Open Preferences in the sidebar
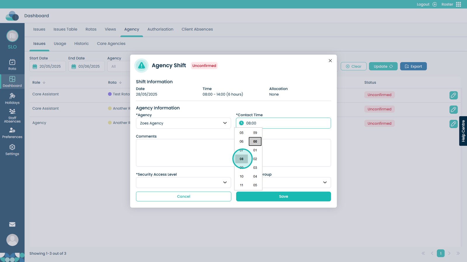The width and height of the screenshot is (467, 262). coord(12,133)
